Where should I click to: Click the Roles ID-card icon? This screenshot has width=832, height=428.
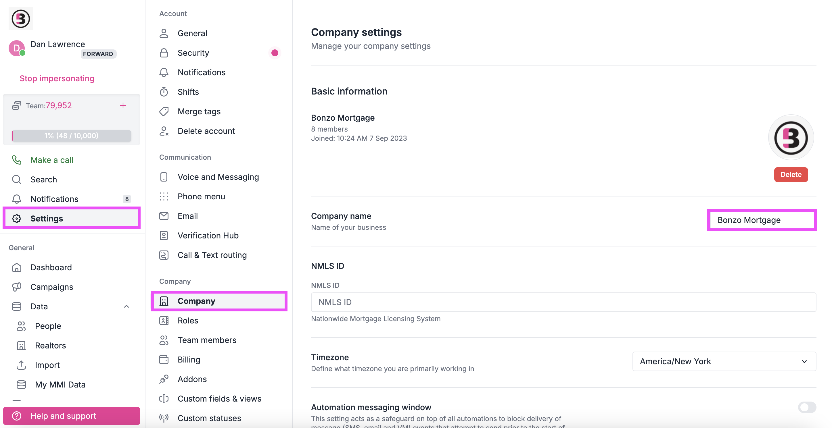point(164,321)
